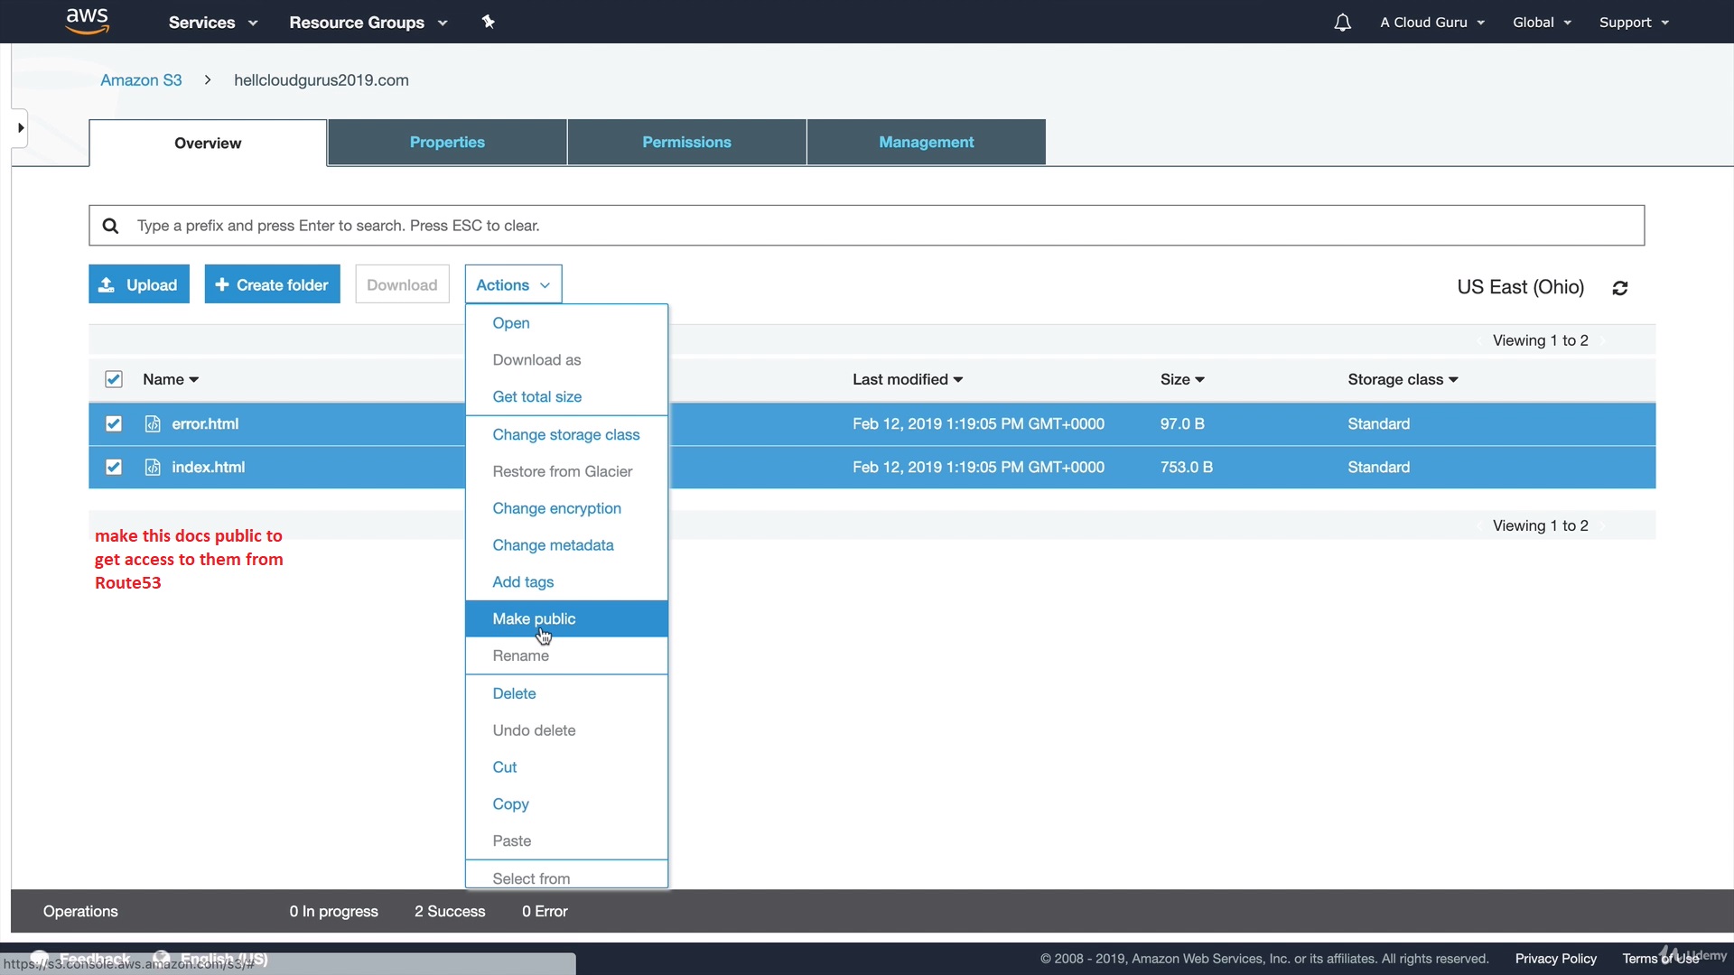This screenshot has width=1734, height=975.
Task: Click the bookmark star icon
Action: (489, 22)
